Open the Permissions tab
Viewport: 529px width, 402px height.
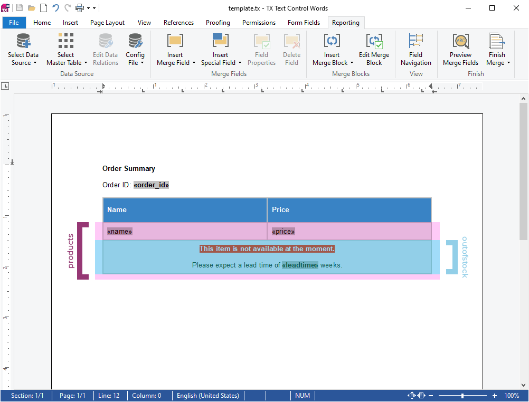click(x=259, y=23)
